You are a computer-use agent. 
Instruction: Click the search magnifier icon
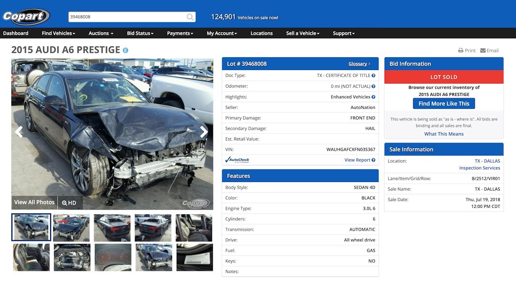[x=190, y=17]
